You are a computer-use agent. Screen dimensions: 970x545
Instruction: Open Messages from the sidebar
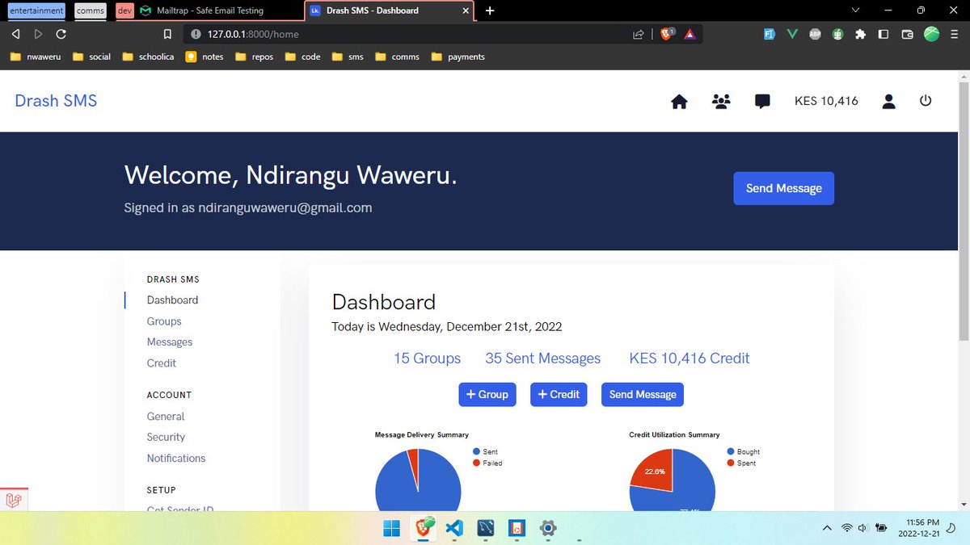coord(170,342)
